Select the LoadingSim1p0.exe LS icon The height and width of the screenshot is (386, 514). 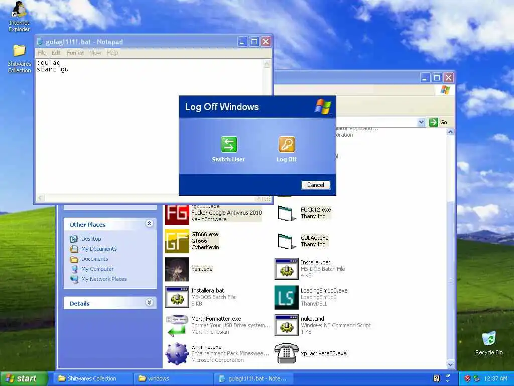click(x=287, y=298)
